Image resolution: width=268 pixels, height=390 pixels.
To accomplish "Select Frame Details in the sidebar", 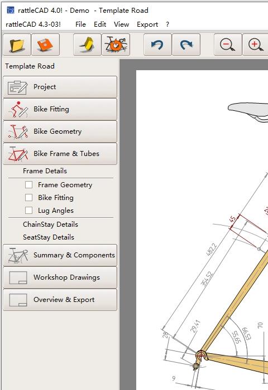I will point(45,171).
